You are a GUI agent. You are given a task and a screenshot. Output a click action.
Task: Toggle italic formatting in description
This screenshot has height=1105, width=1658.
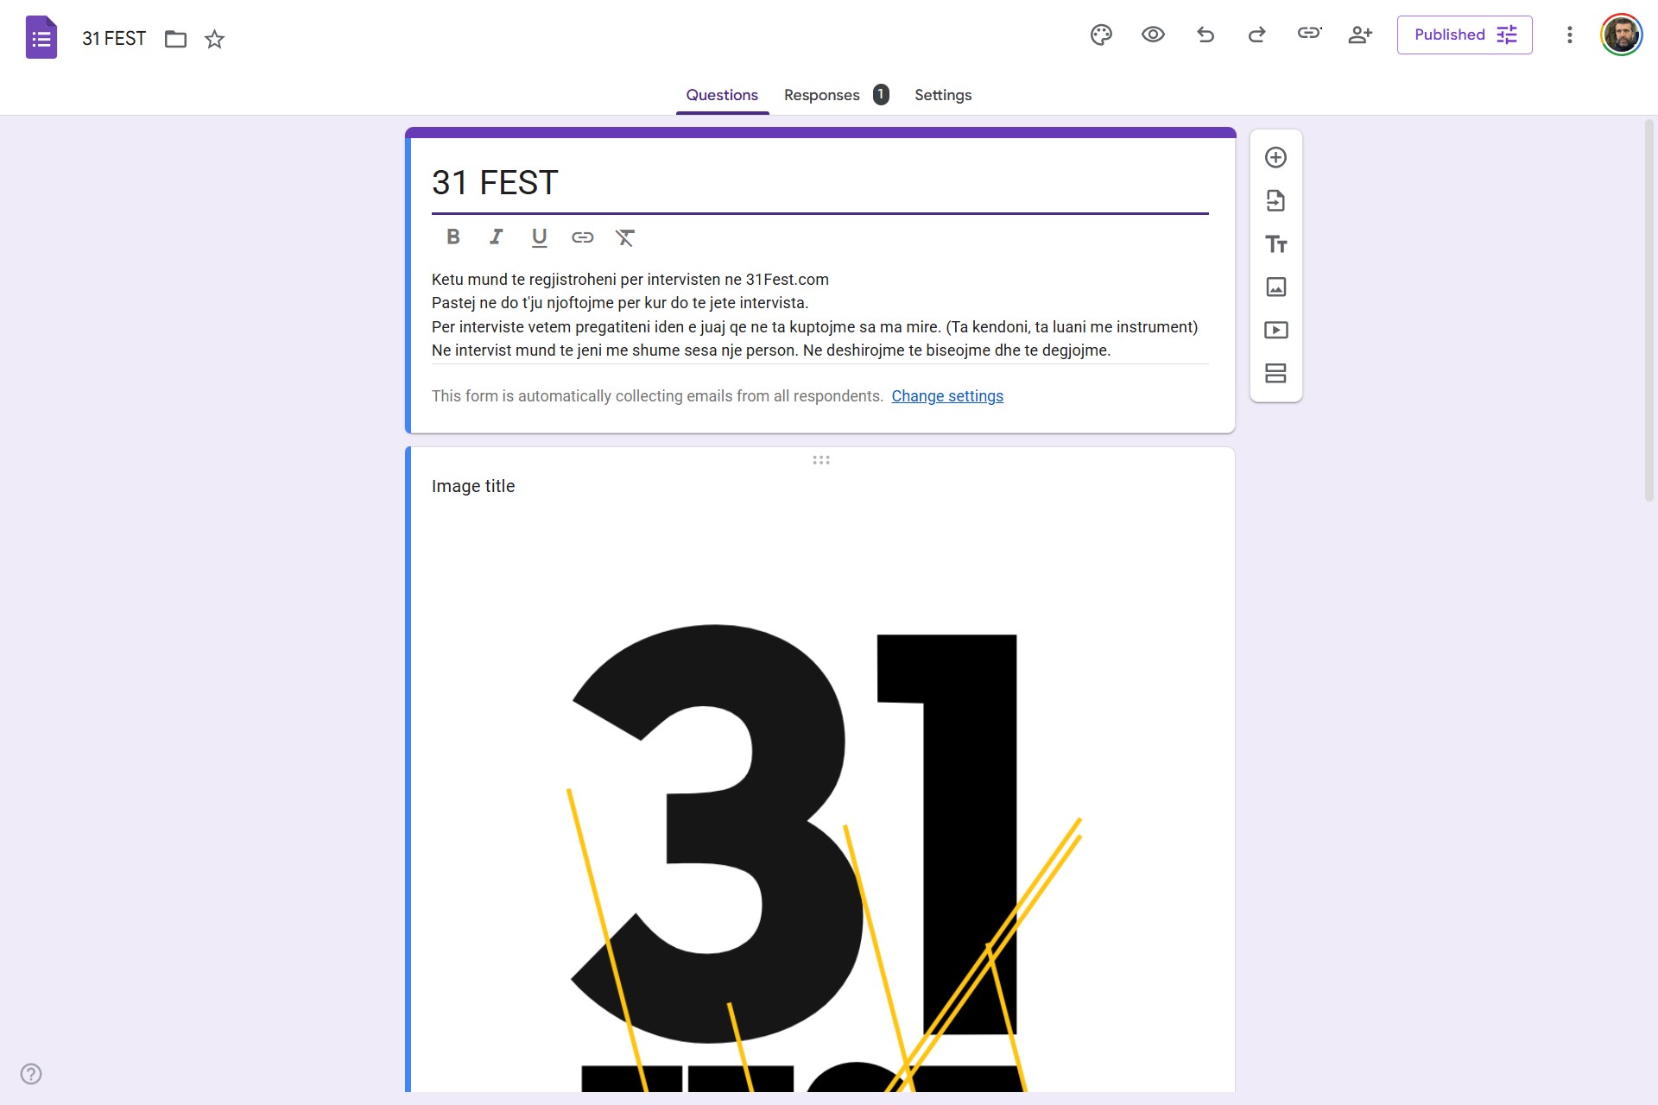click(x=496, y=237)
